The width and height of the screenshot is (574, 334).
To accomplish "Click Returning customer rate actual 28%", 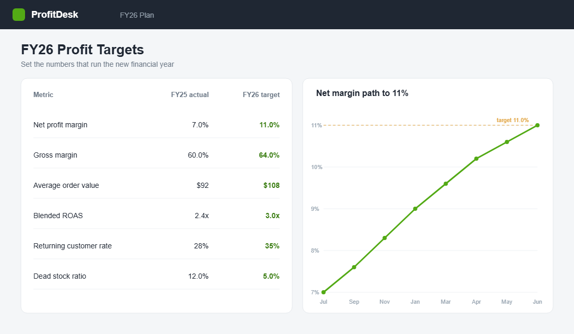I will (201, 246).
